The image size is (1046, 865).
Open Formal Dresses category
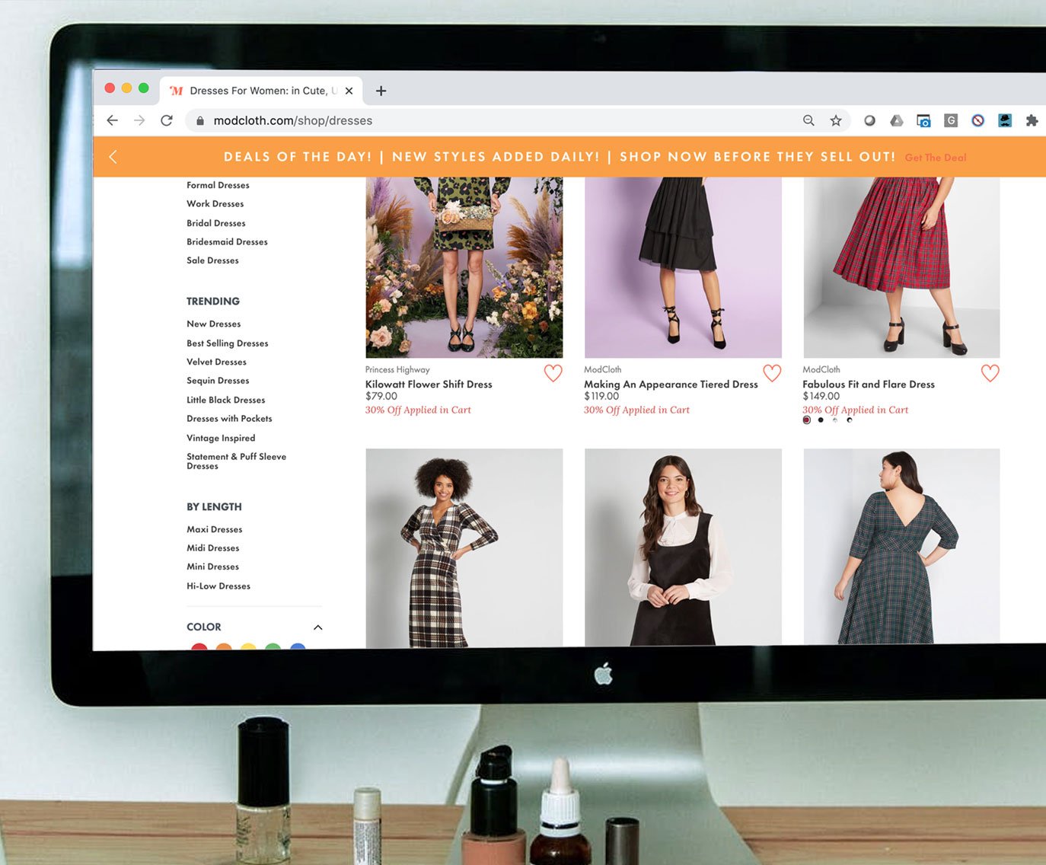[x=218, y=185]
